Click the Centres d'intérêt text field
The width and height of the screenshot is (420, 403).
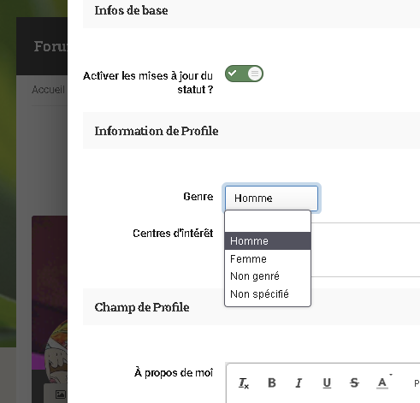click(365, 250)
